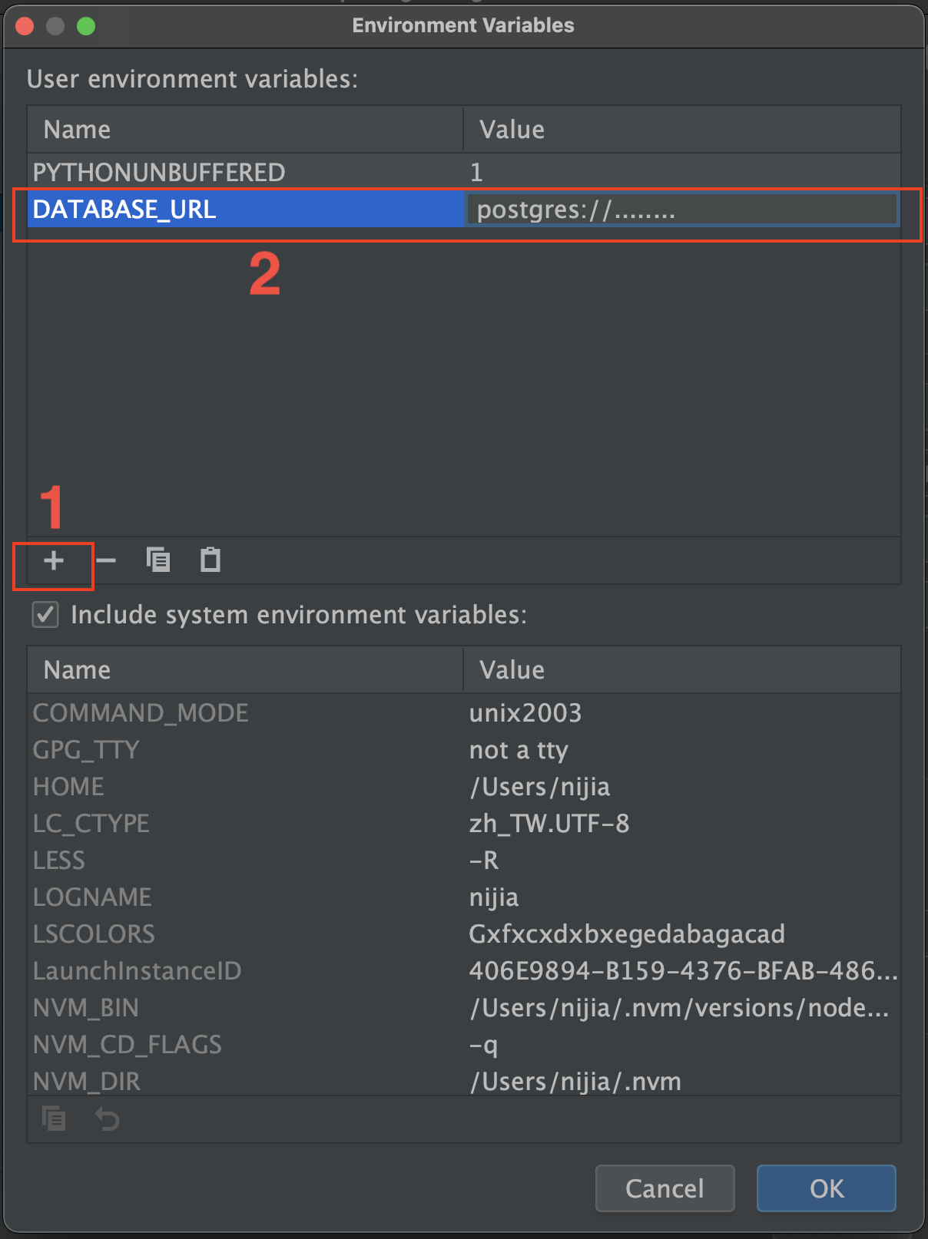
Task: Select the NVM_BIN system variable row
Action: coord(464,1008)
